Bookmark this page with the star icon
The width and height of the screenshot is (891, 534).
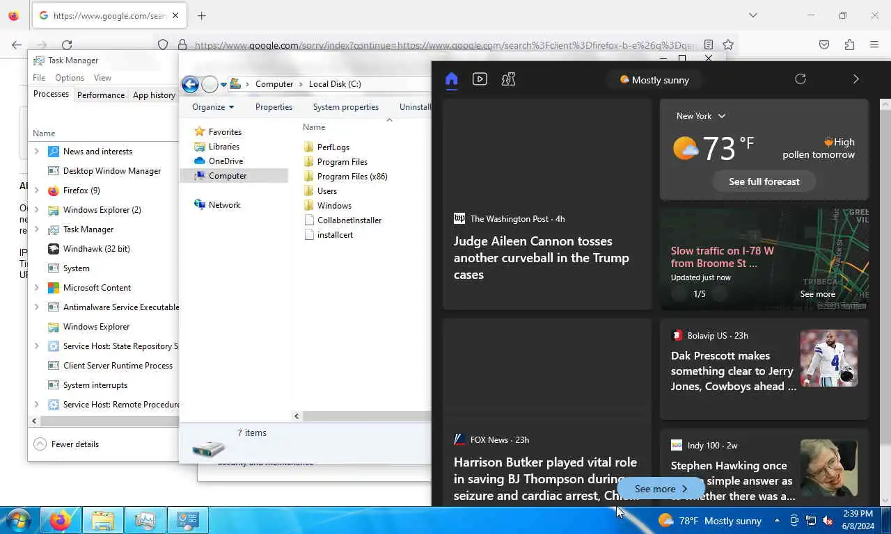[x=728, y=44]
